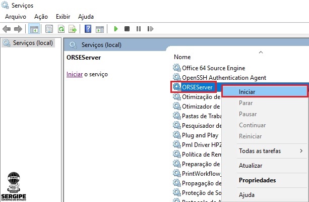Click the Forward arrow in the toolbar

point(19,29)
